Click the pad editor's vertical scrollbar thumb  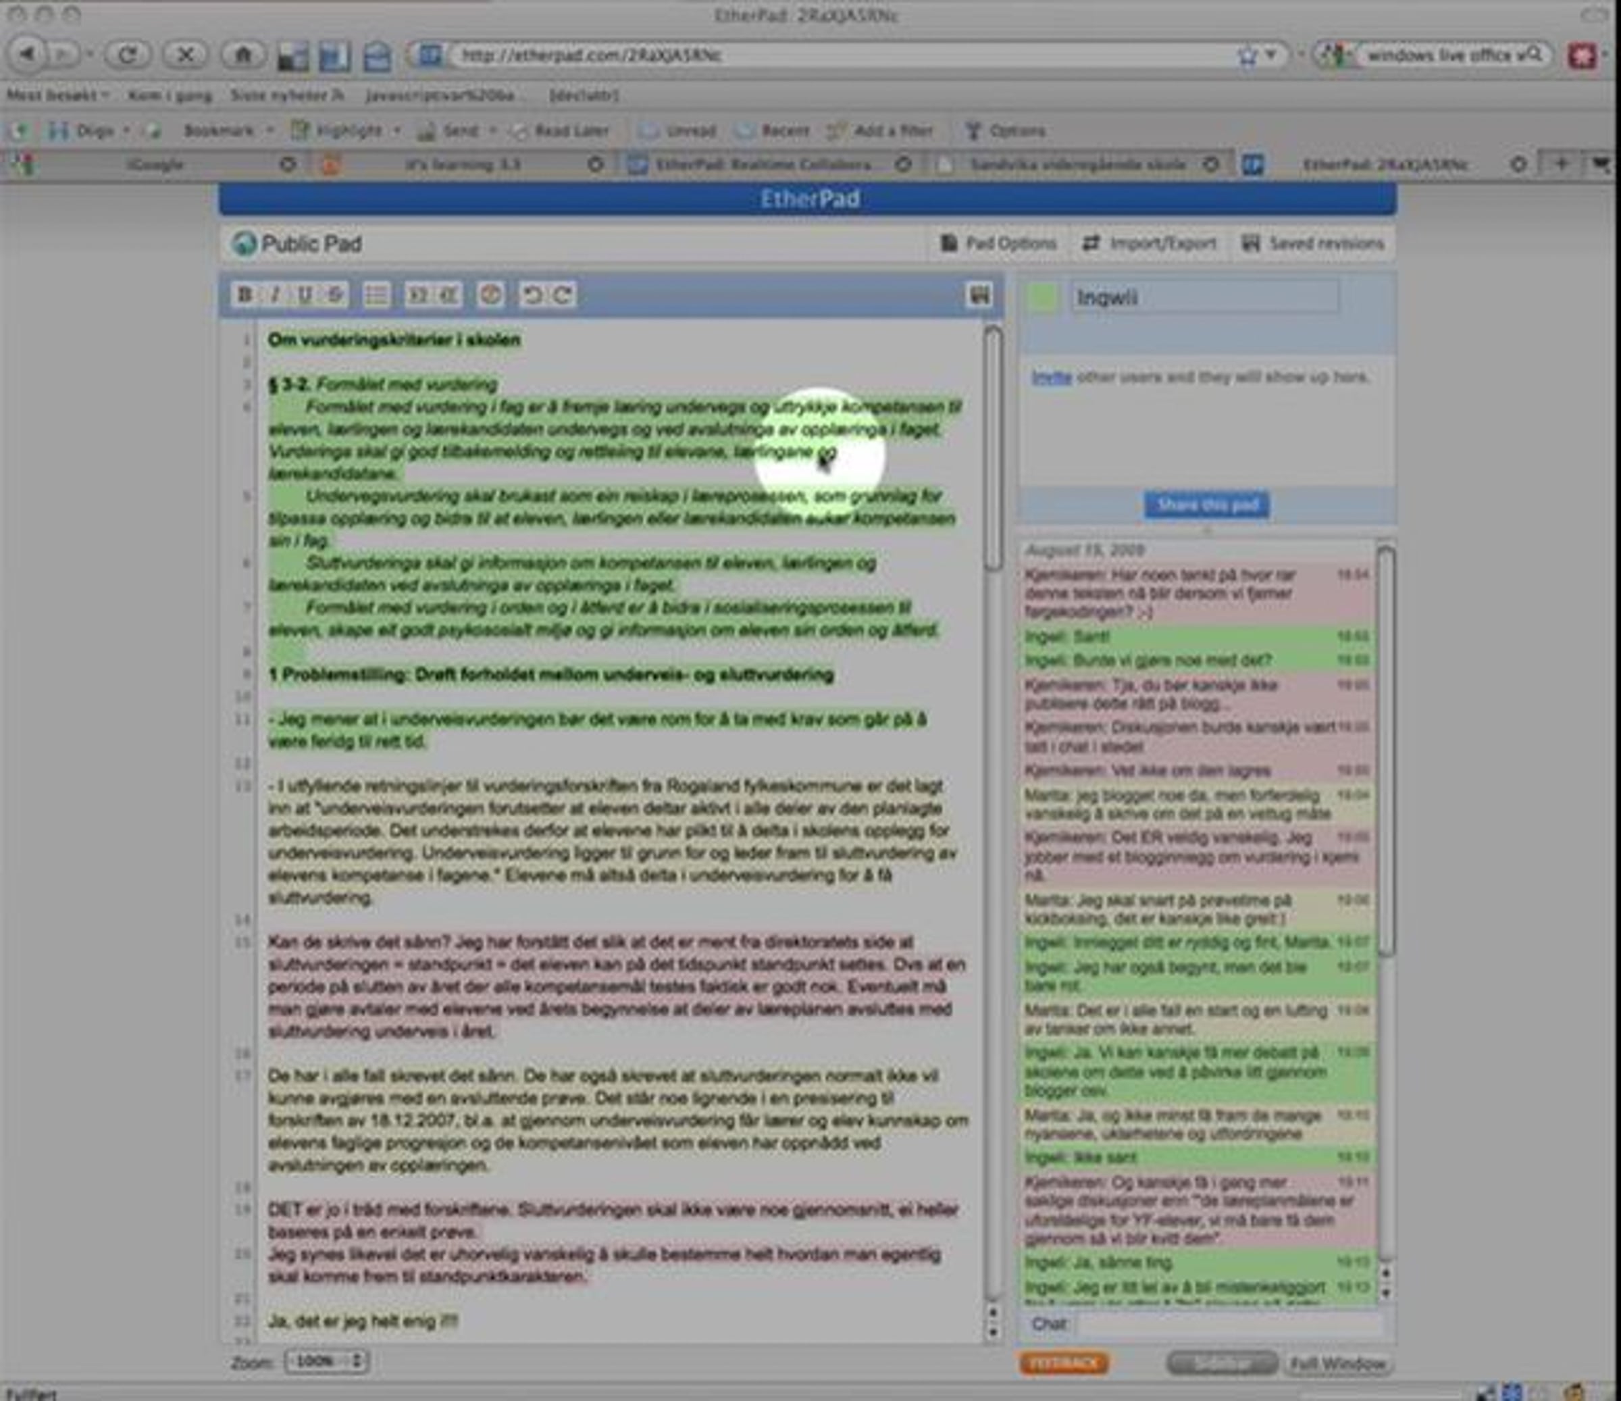click(x=994, y=449)
